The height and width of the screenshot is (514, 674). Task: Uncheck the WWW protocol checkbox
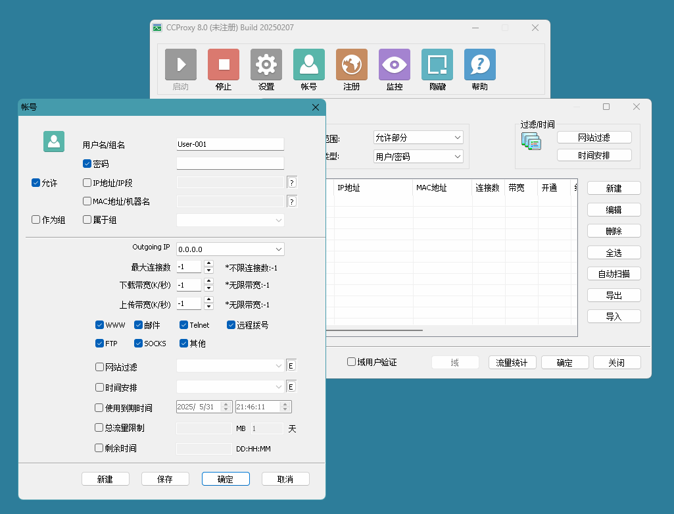[99, 324]
